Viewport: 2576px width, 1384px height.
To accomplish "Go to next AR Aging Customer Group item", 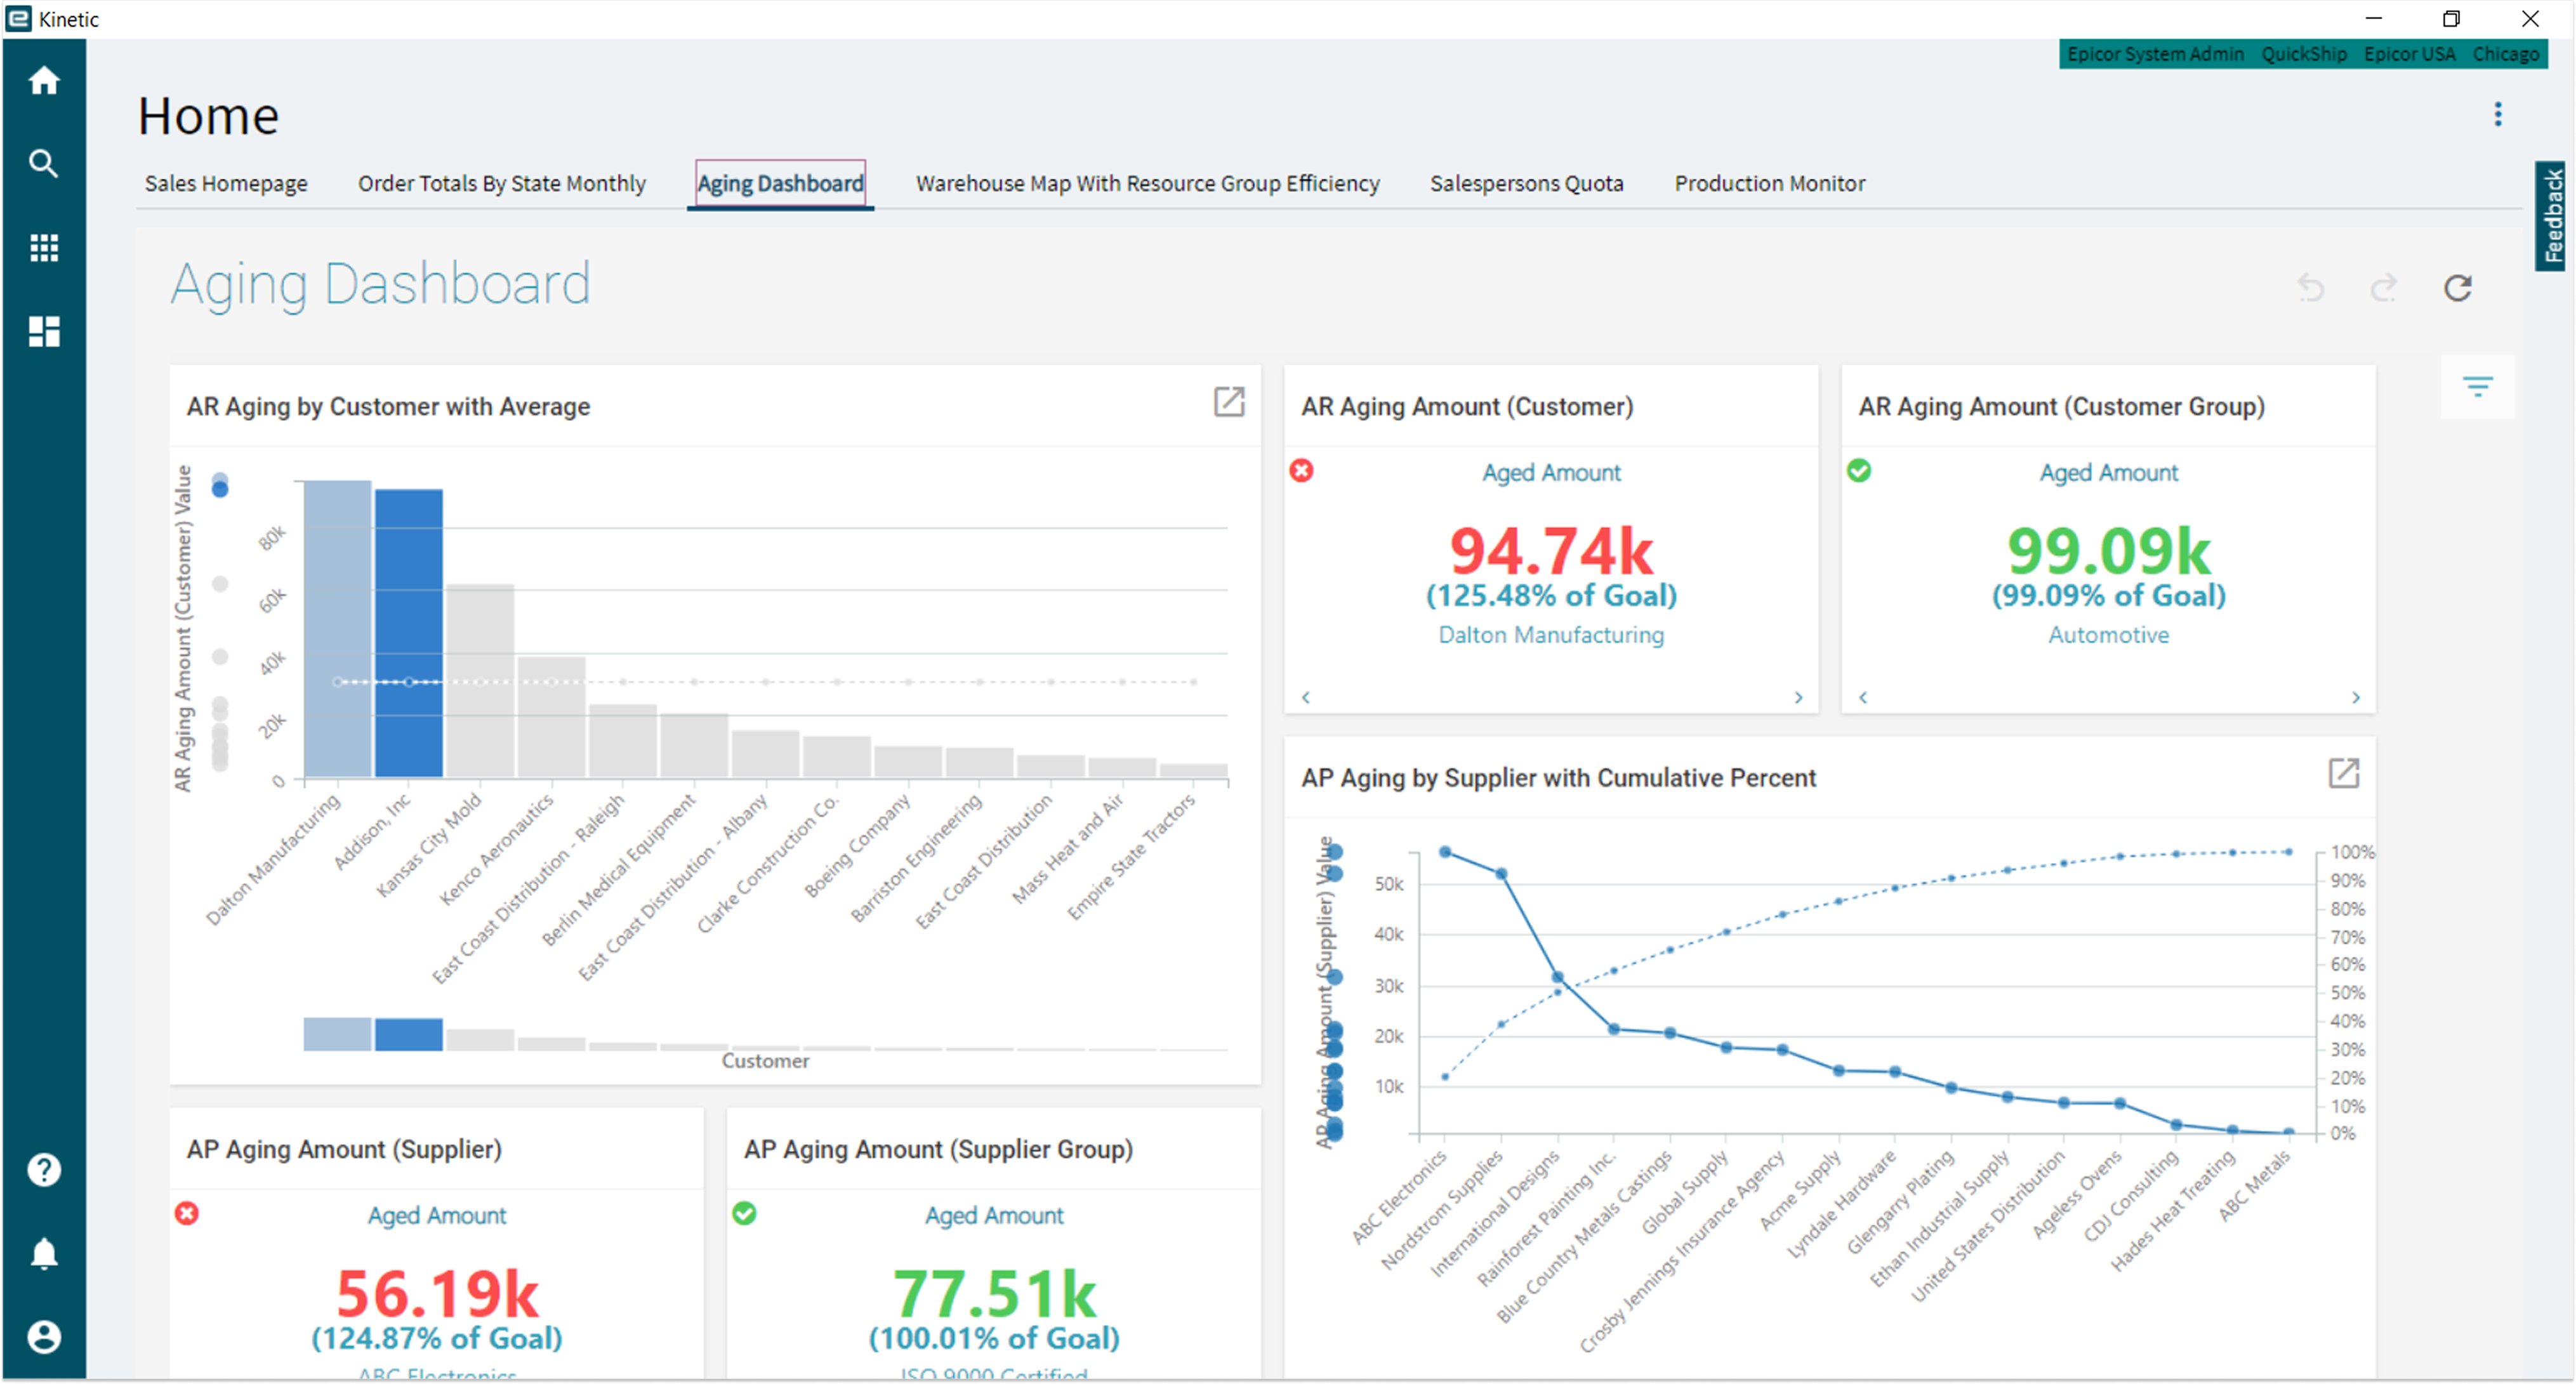I will click(2355, 697).
